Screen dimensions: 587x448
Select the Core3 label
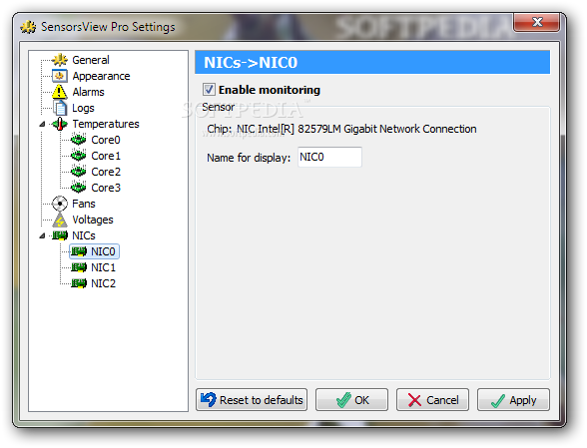click(x=106, y=188)
